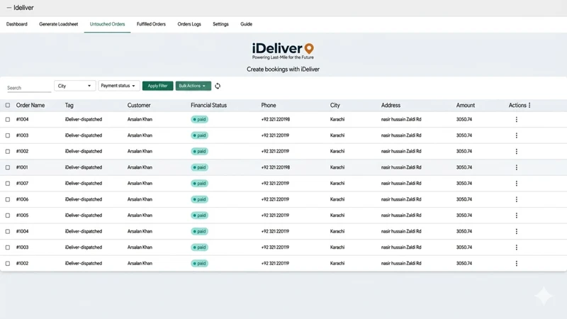Open the Guide tab
567x319 pixels.
tap(246, 24)
